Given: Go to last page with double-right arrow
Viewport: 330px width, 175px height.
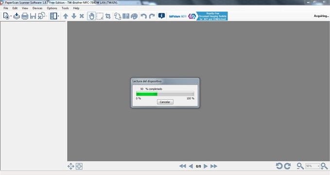Looking at the screenshot, I should pyautogui.click(x=214, y=166).
